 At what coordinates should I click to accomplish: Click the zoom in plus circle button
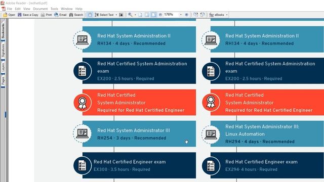point(187,15)
